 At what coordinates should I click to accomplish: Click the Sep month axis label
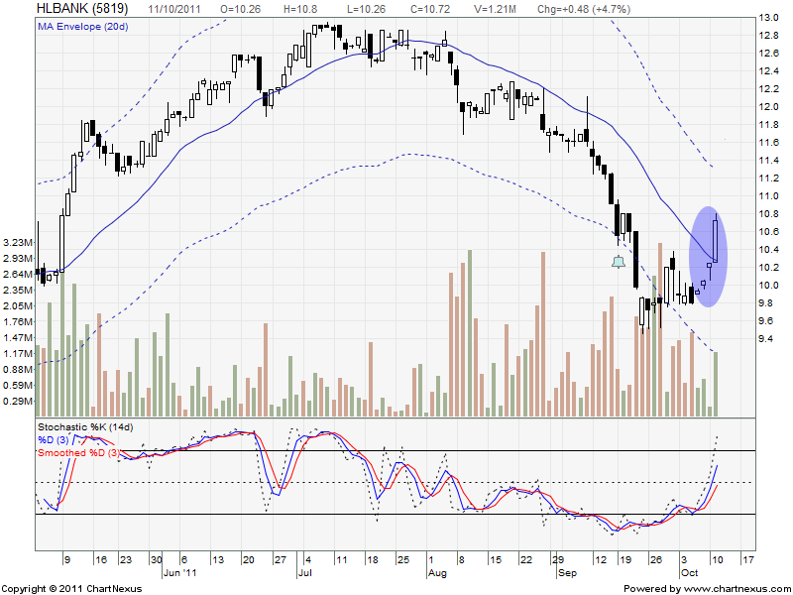coord(565,573)
